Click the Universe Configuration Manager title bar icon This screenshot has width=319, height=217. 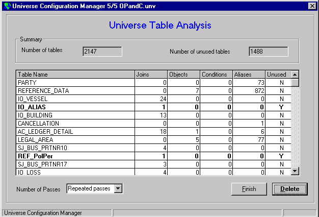click(x=7, y=6)
